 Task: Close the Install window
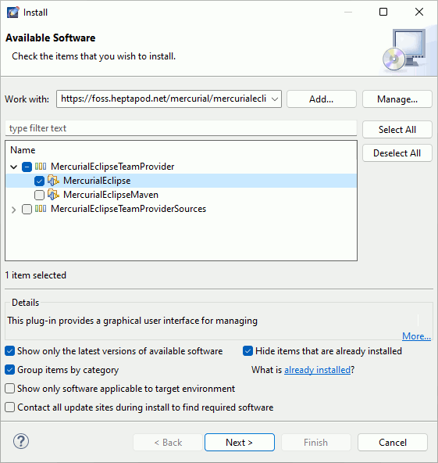[x=419, y=12]
